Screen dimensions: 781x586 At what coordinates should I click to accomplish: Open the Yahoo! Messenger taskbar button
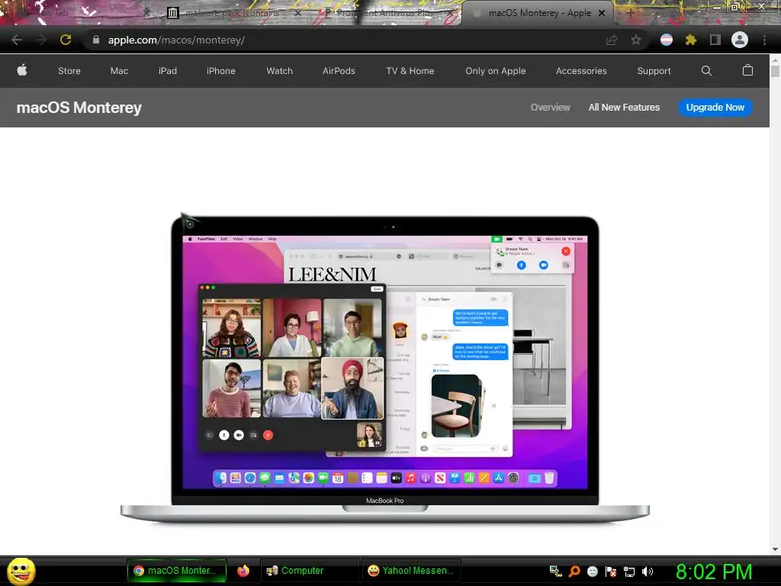pyautogui.click(x=411, y=571)
